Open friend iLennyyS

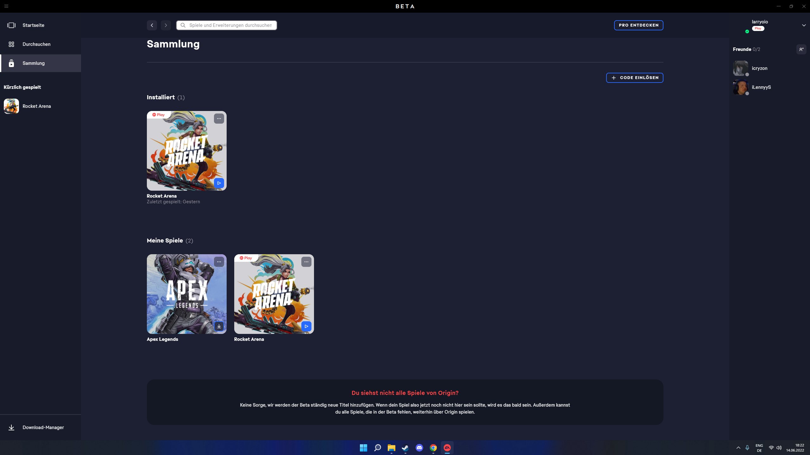tap(769, 87)
